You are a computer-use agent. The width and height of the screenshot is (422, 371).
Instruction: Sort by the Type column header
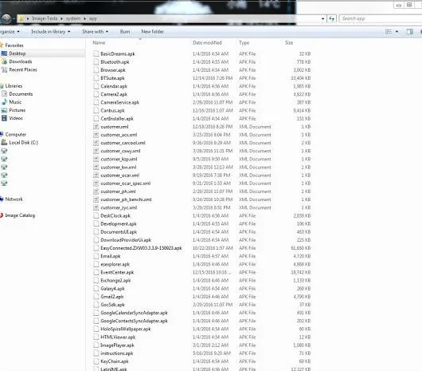[x=244, y=42]
